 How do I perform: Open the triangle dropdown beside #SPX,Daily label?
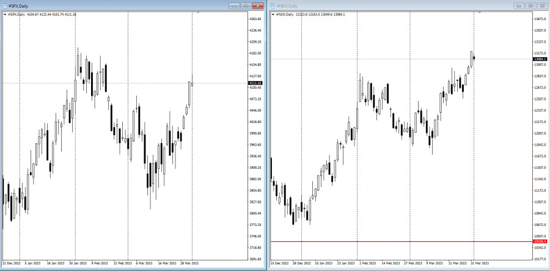(x=5, y=15)
